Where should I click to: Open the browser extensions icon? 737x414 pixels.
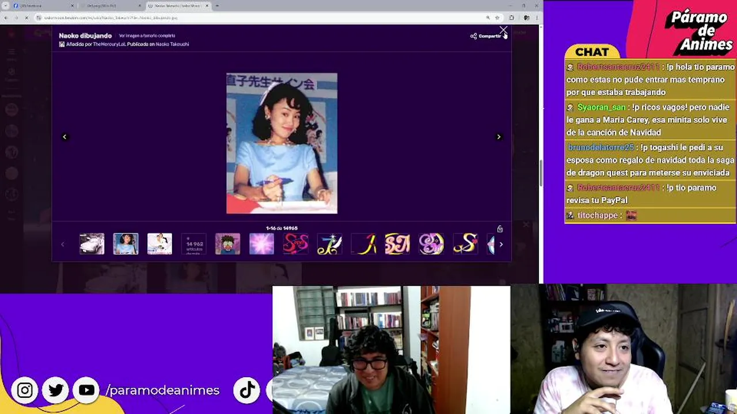[x=511, y=18]
